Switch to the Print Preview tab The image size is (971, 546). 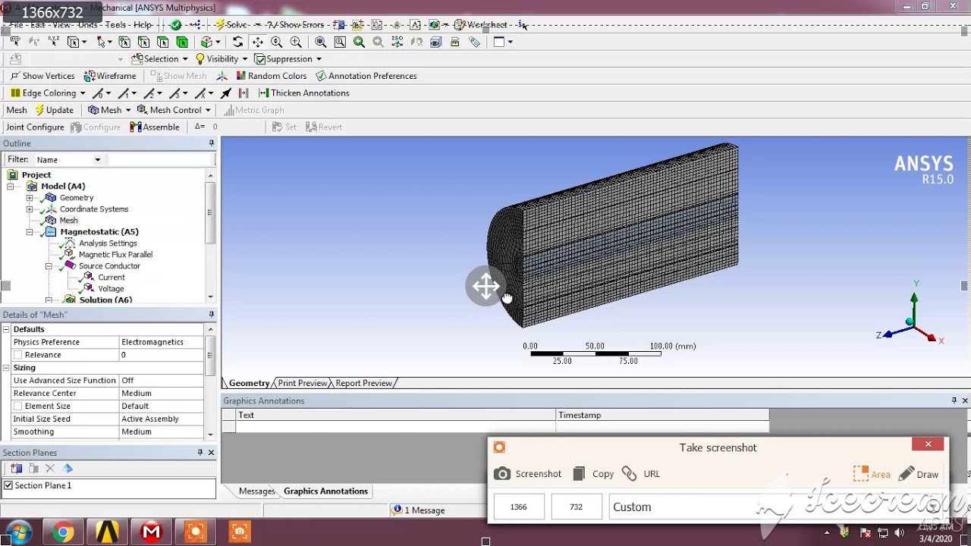tap(303, 383)
